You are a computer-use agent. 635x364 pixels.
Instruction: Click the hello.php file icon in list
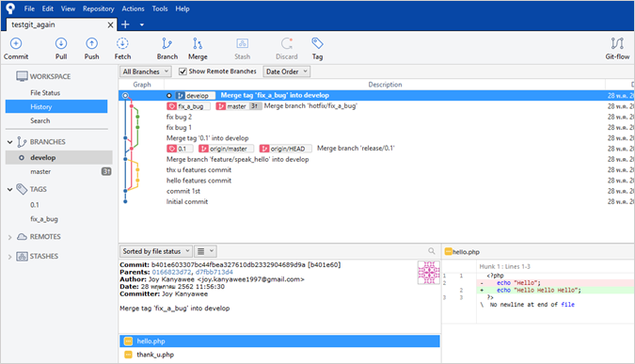[x=128, y=341]
